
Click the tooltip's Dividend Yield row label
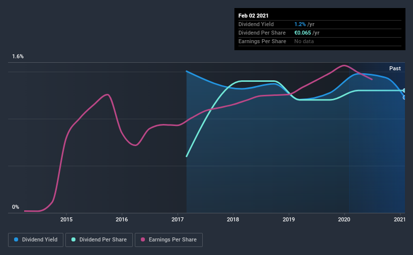256,24
